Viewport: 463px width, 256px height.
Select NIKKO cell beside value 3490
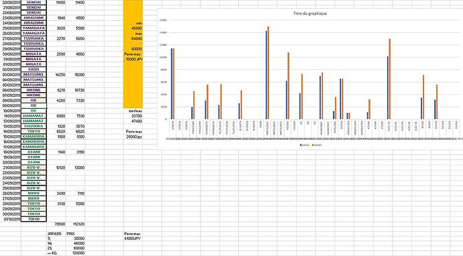[x=34, y=194]
